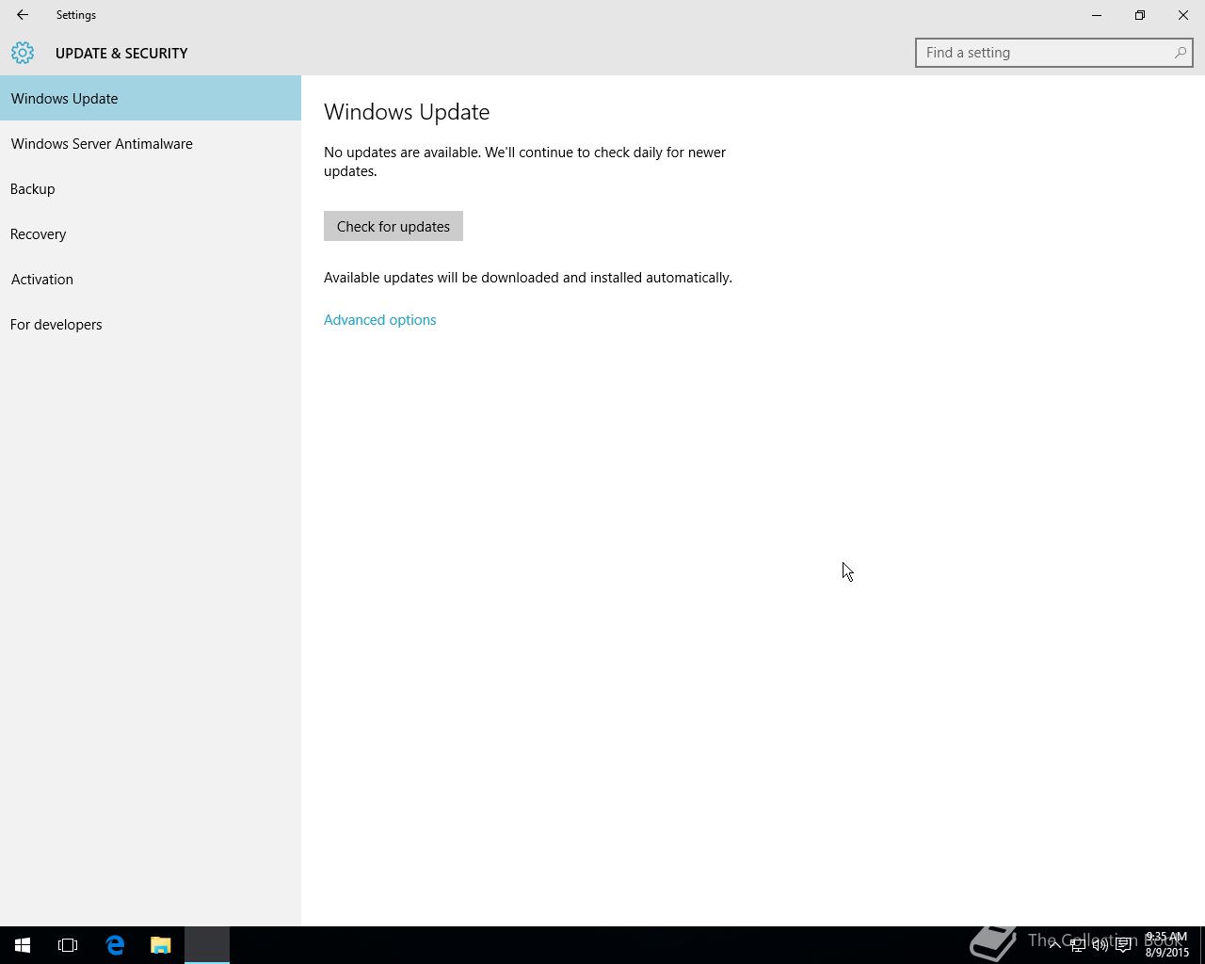Switch to For developers settings
Screen dimensions: 1205x964
[x=151, y=324]
